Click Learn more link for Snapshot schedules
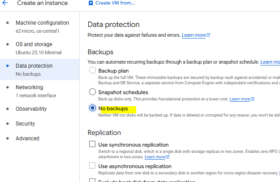This screenshot has height=182, width=280. coord(240,99)
